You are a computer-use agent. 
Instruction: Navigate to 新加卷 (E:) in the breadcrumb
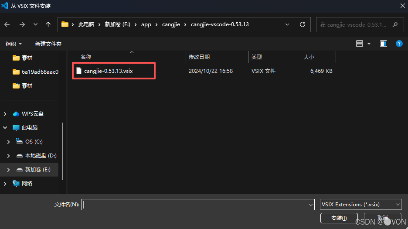(117, 24)
